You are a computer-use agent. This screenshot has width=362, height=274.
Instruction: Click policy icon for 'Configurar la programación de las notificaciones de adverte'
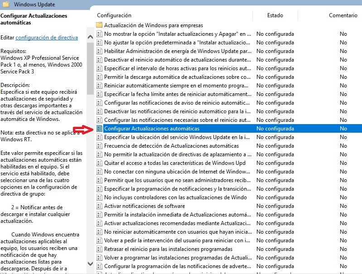[99, 266]
